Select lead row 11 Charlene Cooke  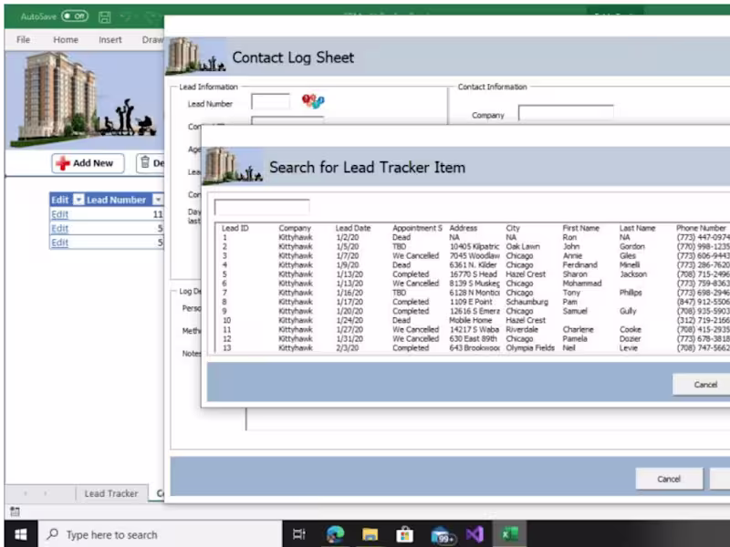(473, 330)
